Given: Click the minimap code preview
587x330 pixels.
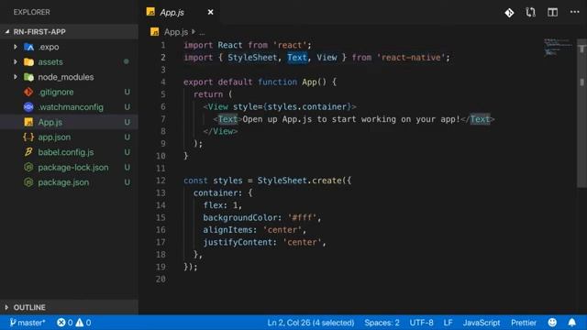Looking at the screenshot, I should pyautogui.click(x=558, y=47).
